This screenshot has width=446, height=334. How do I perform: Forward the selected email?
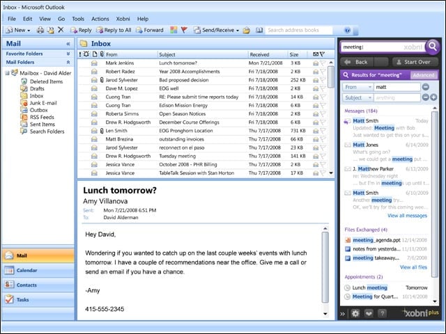pyautogui.click(x=150, y=30)
